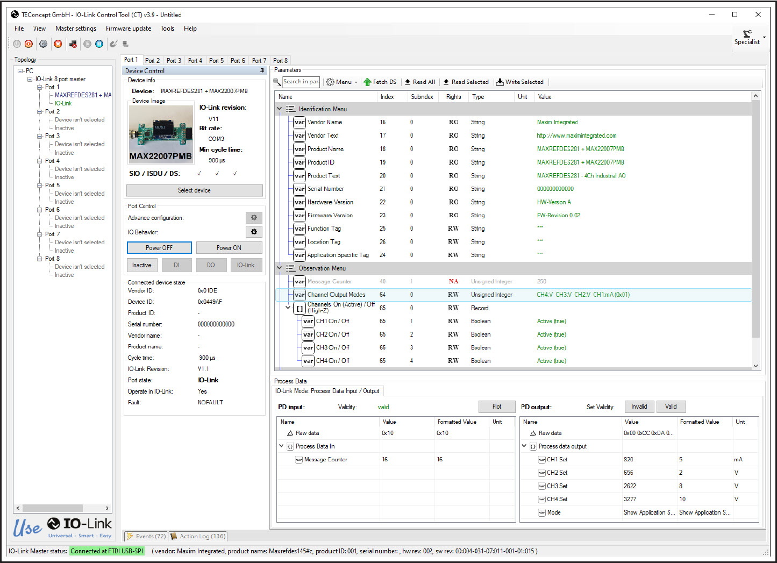Image resolution: width=777 pixels, height=563 pixels.
Task: Click the blue pause toolbar icon
Action: pyautogui.click(x=99, y=44)
